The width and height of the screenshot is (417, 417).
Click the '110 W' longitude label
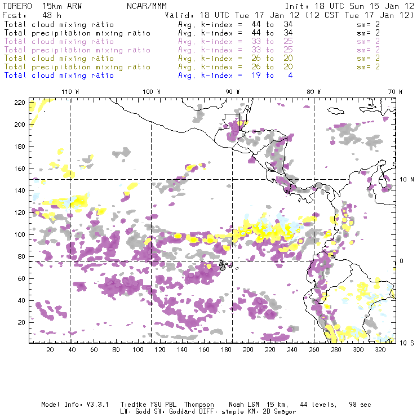pyautogui.click(x=70, y=92)
